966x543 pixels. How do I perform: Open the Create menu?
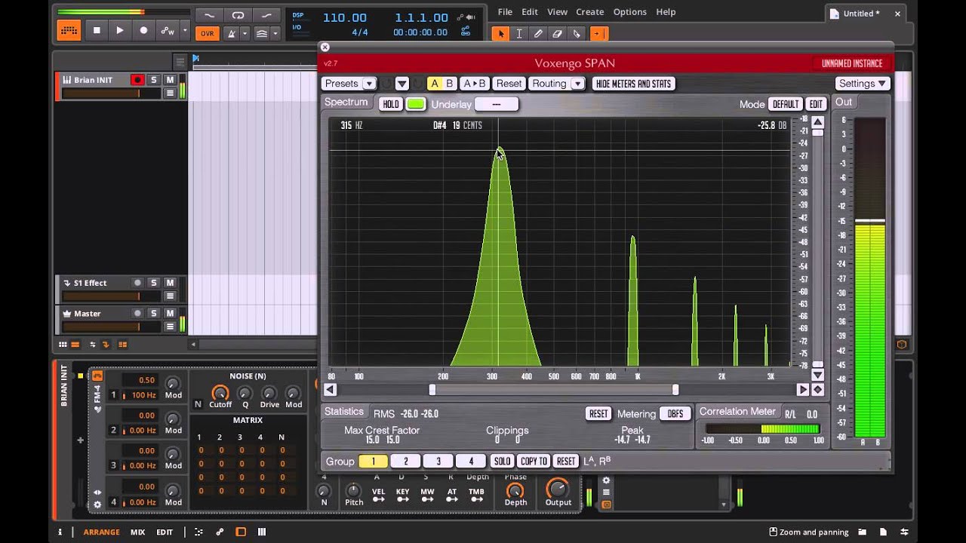(x=589, y=12)
